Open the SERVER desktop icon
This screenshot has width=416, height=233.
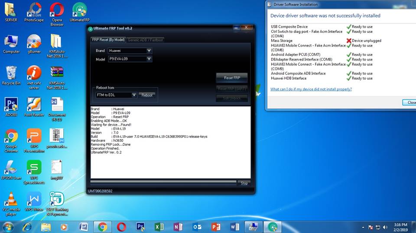click(11, 12)
